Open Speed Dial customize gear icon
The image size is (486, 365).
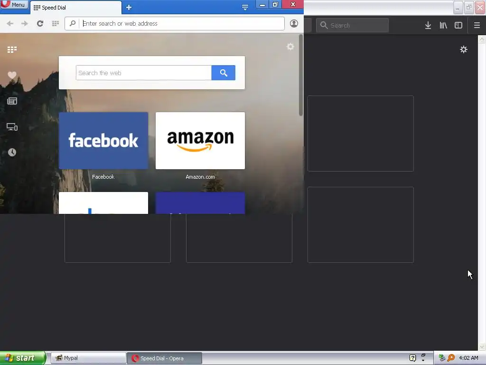[290, 47]
